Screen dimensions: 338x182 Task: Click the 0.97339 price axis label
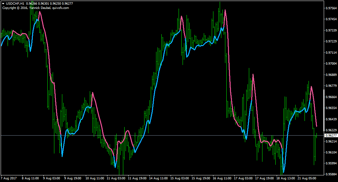(331, 30)
